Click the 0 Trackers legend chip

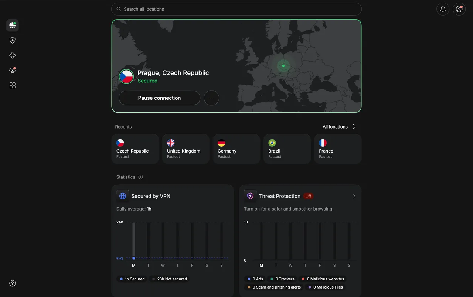tap(282, 279)
